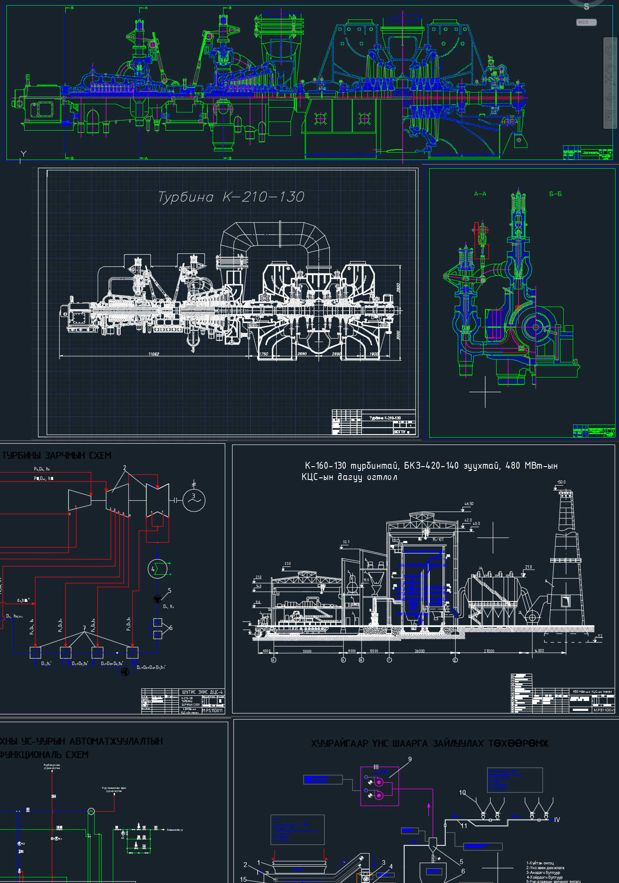
Task: Expand the SteeringWheels options arrow
Action: tap(610, 59)
